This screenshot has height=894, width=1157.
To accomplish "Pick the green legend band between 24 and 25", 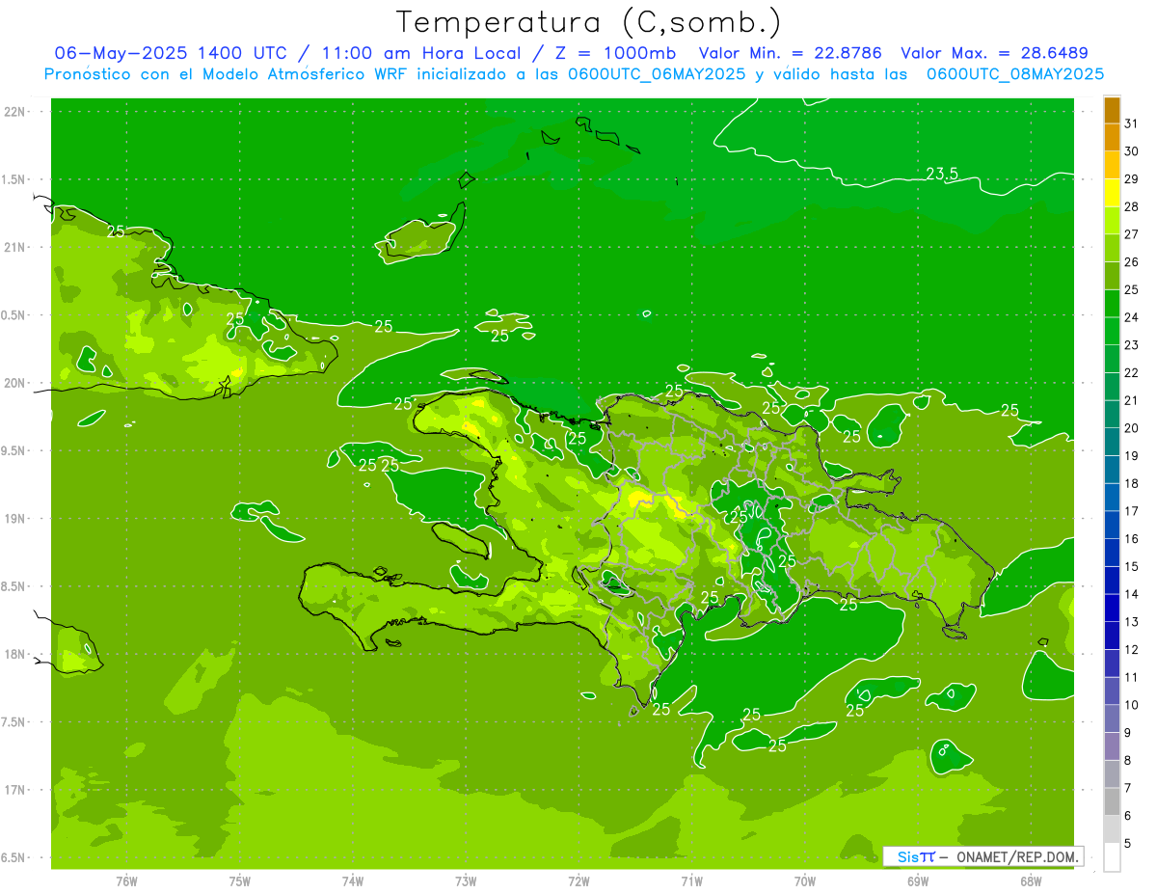I will [1112, 303].
